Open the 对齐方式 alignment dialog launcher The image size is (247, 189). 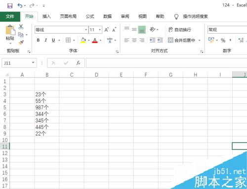pyautogui.click(x=202, y=52)
